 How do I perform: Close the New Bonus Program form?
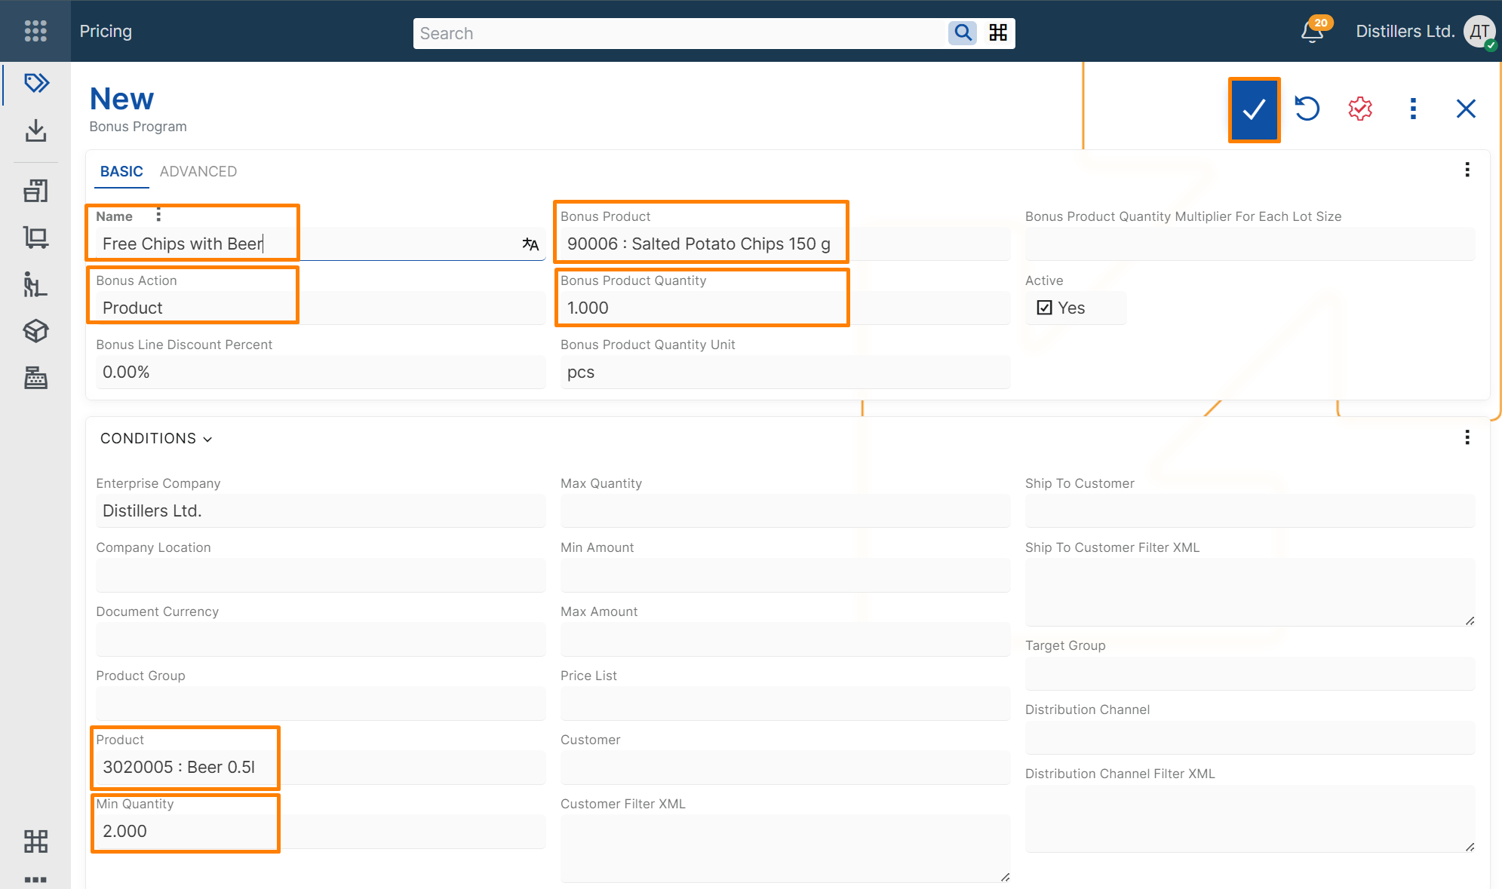(1466, 109)
